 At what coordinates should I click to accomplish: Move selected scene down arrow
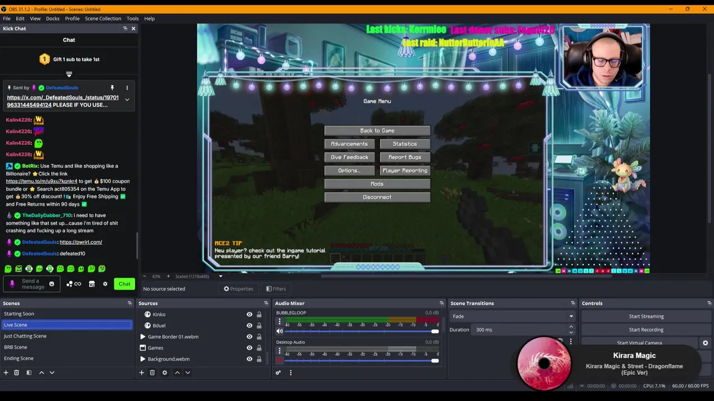52,373
